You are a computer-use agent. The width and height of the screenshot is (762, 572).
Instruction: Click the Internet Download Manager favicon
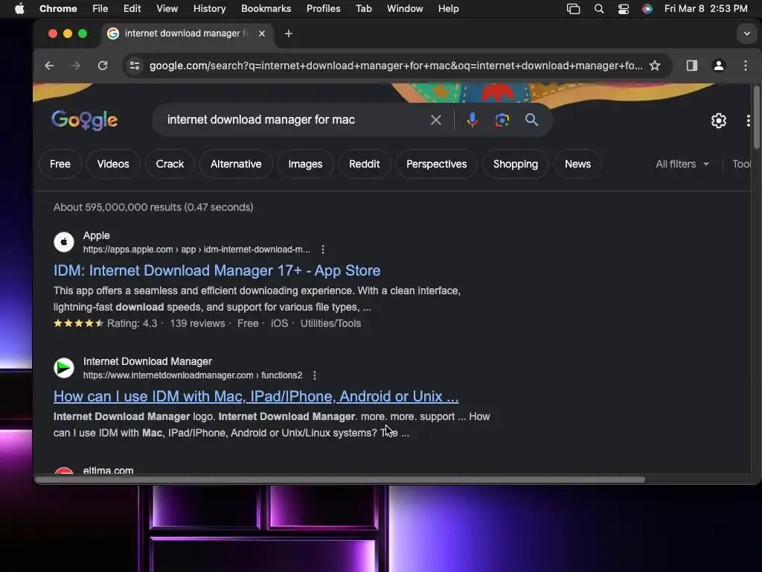click(64, 368)
